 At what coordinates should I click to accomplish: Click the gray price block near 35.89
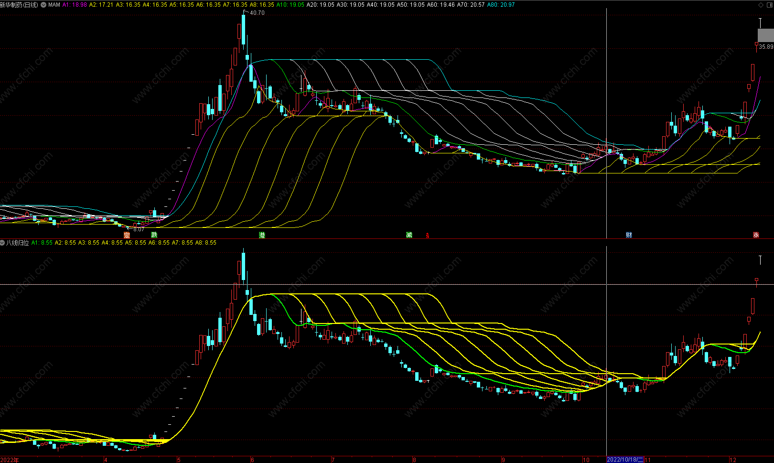coord(765,35)
